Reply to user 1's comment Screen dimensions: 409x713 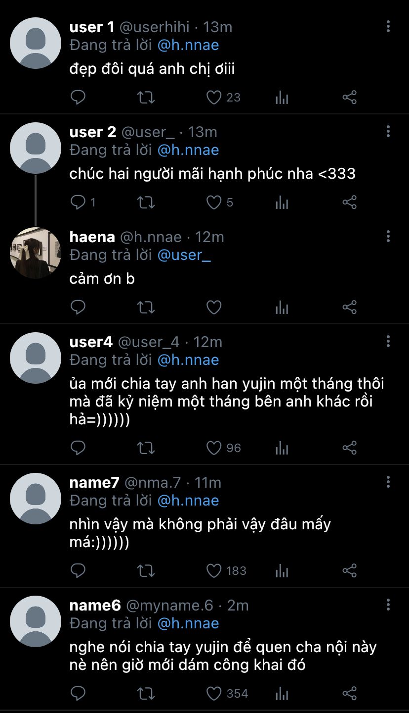(78, 98)
